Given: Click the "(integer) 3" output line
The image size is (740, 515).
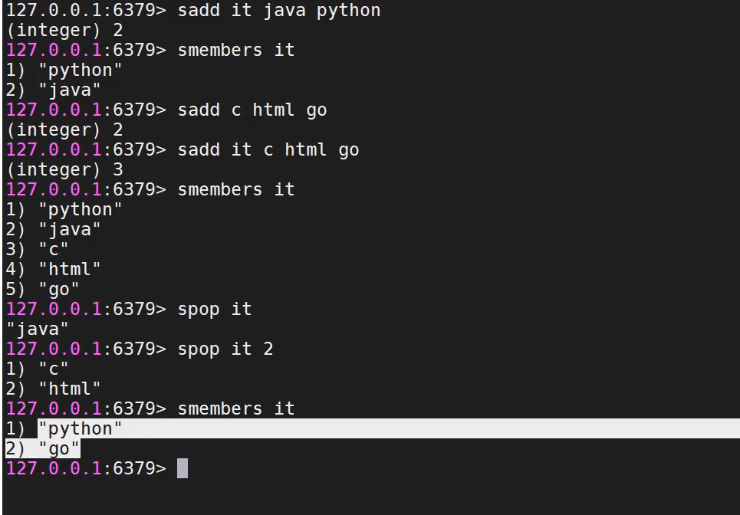Looking at the screenshot, I should (x=64, y=169).
